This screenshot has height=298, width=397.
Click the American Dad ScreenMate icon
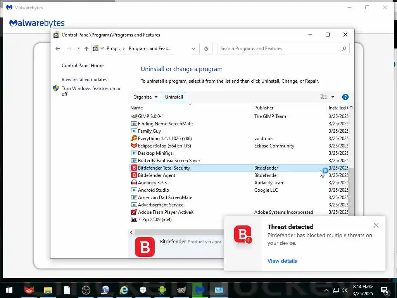(134, 197)
